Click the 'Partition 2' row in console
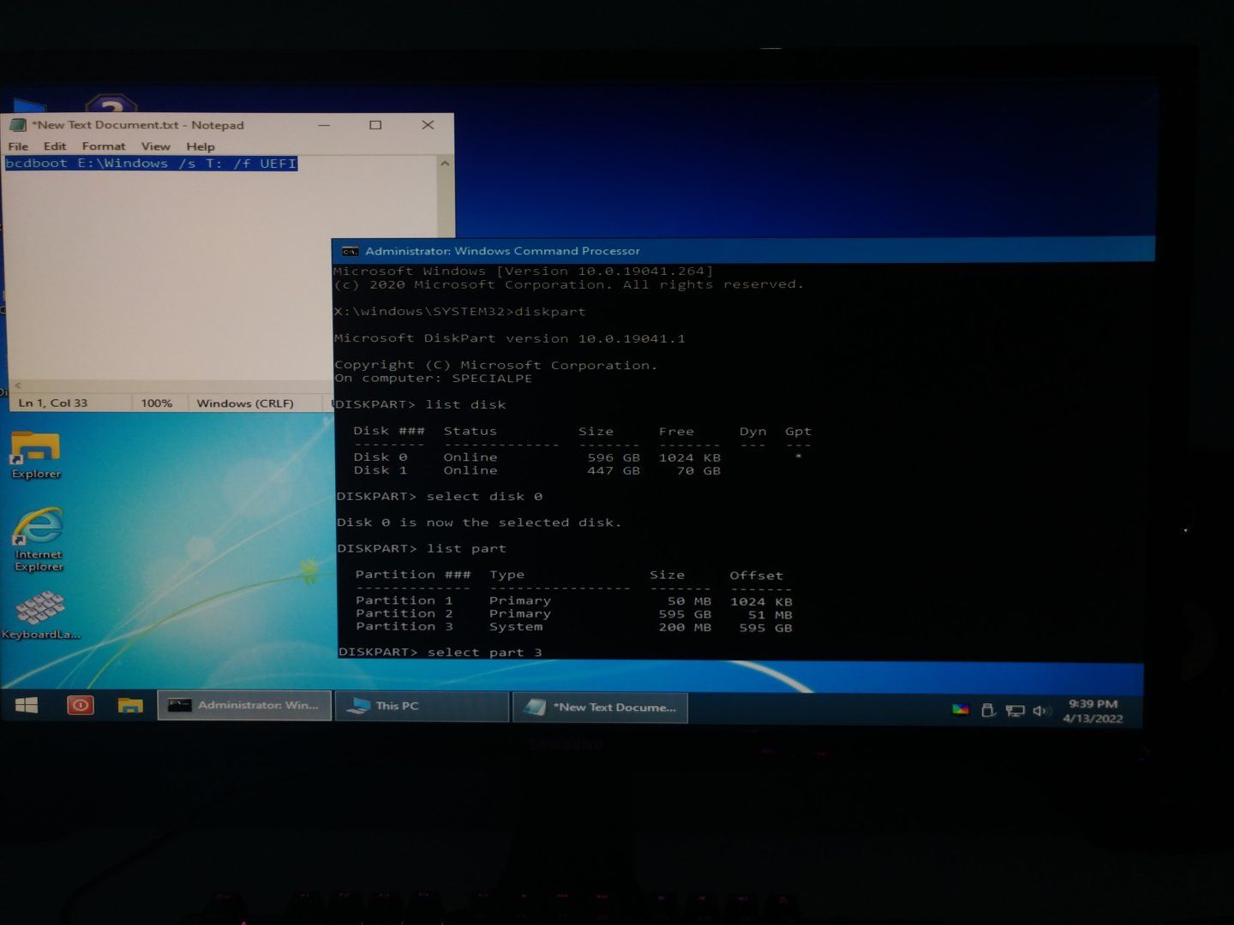The image size is (1234, 925). (574, 614)
